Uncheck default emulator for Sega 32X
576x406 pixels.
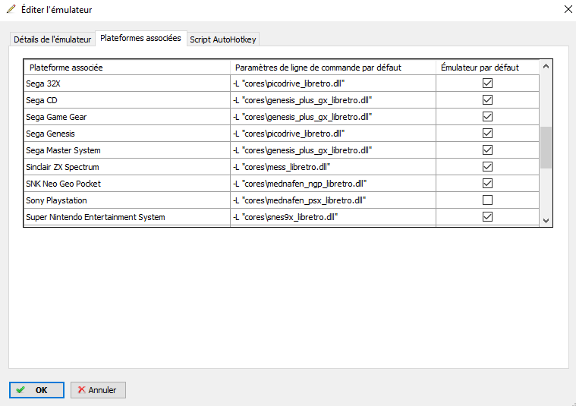487,83
